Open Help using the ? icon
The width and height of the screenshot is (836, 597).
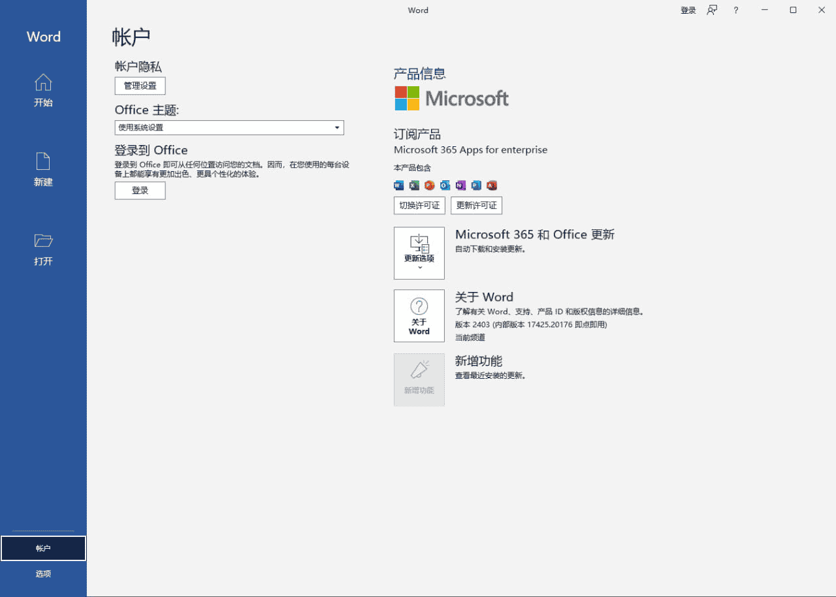(x=735, y=10)
